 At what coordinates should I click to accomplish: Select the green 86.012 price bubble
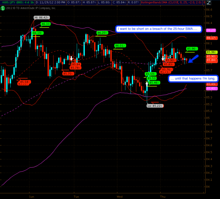coord(120,46)
